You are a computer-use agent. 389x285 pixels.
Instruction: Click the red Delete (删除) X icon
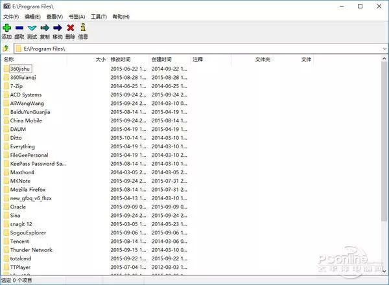tap(71, 28)
